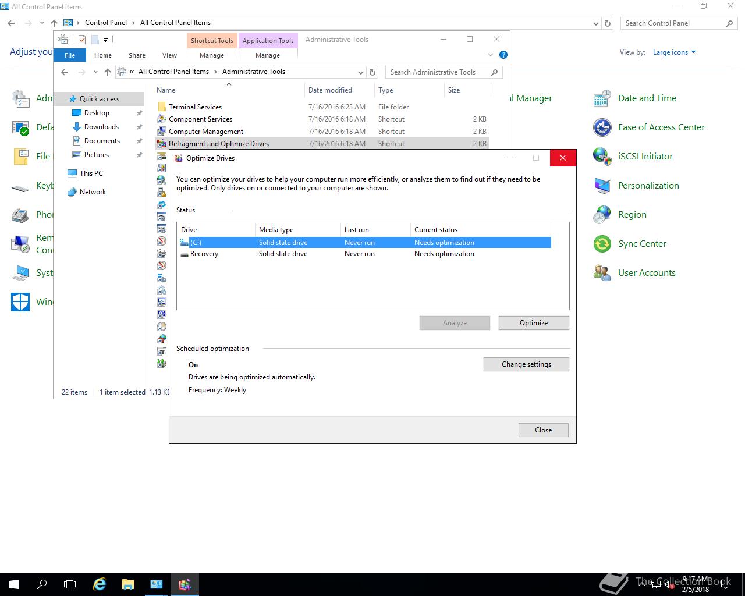Image resolution: width=745 pixels, height=596 pixels.
Task: Open File Explorer from taskbar
Action: pos(127,584)
